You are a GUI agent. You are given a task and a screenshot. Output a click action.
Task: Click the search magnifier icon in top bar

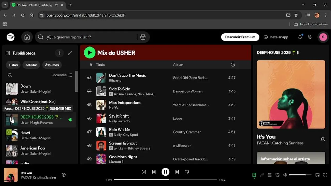tap(40, 37)
